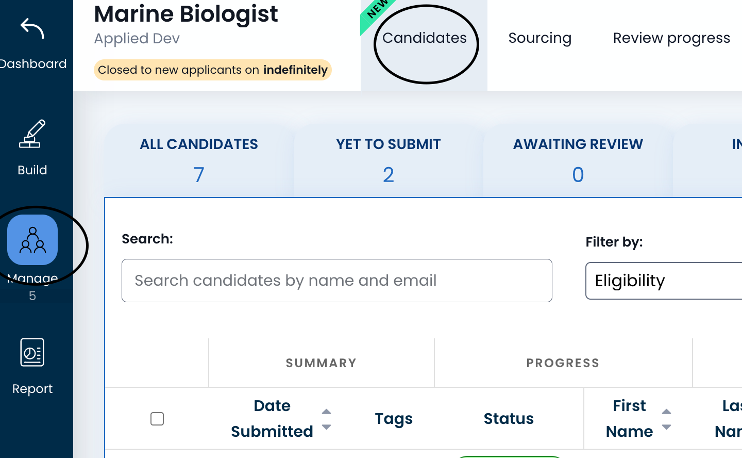Show All Candidates count card
Image resolution: width=742 pixels, height=458 pixels.
[x=199, y=160]
